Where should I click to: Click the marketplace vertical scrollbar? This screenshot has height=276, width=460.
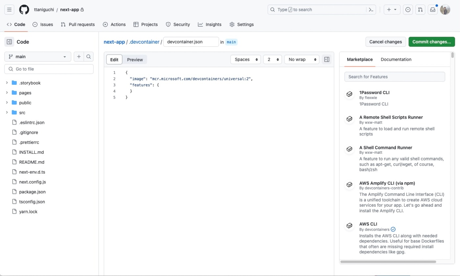(453, 55)
